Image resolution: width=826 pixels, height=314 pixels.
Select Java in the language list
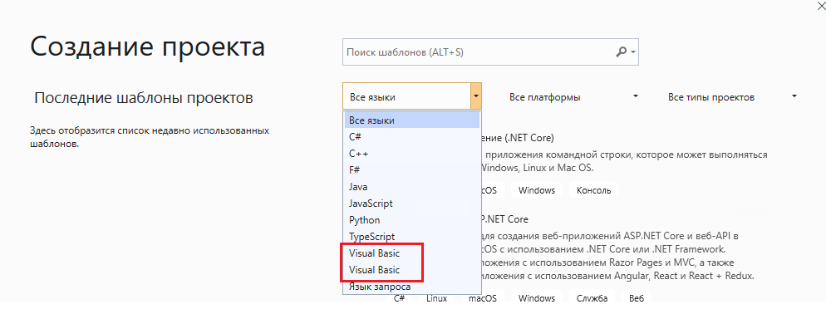pos(412,187)
